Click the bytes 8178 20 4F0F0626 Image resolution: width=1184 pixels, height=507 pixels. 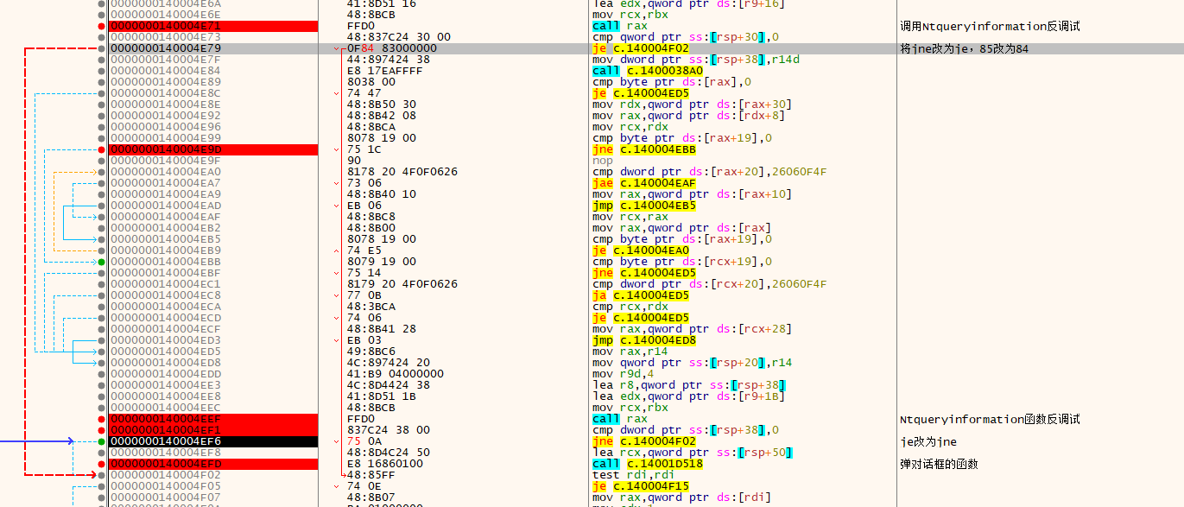point(402,172)
